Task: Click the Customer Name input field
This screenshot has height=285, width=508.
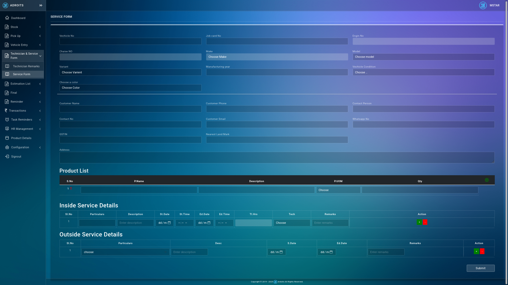Action: point(130,109)
